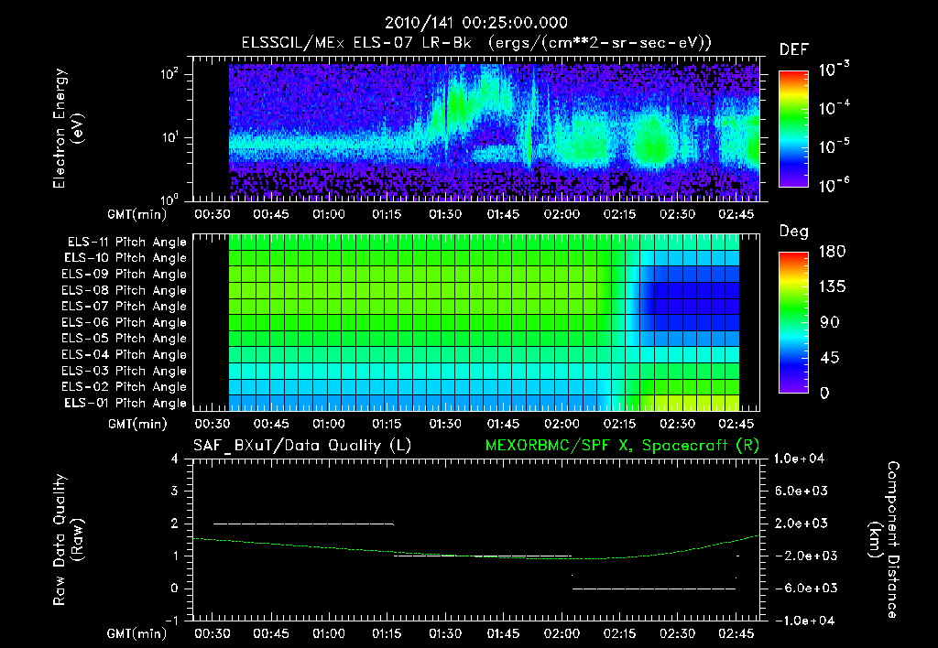Image resolution: width=938 pixels, height=648 pixels.
Task: Click the ELSSCIL/MEx ELS-07 LR-Bk plot title
Action: coord(476,43)
